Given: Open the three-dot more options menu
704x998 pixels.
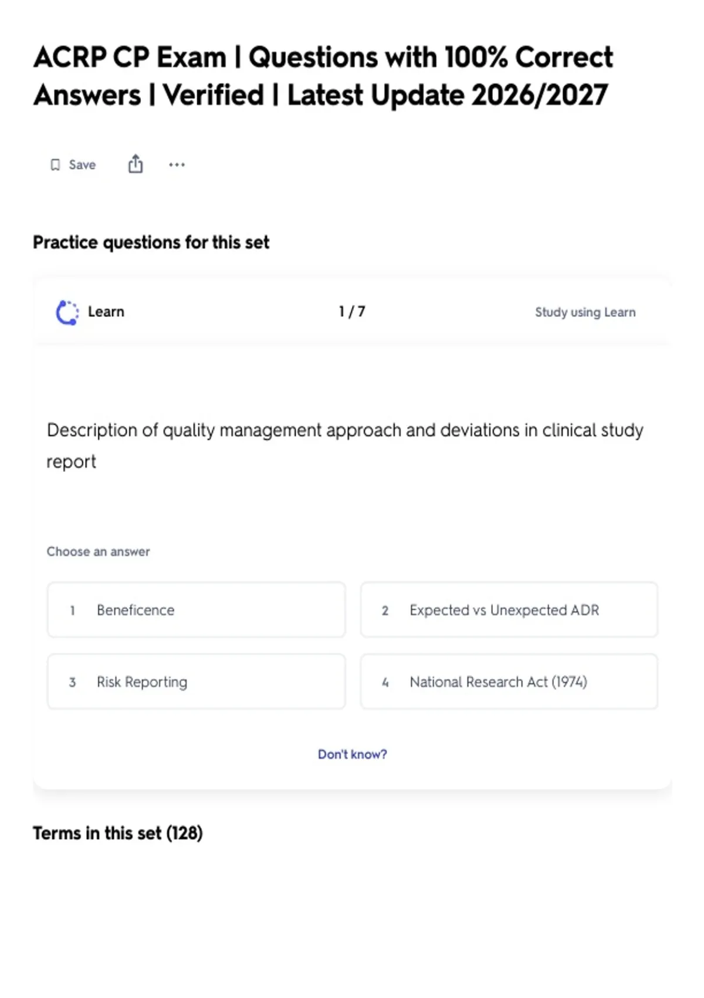Looking at the screenshot, I should click(x=177, y=165).
